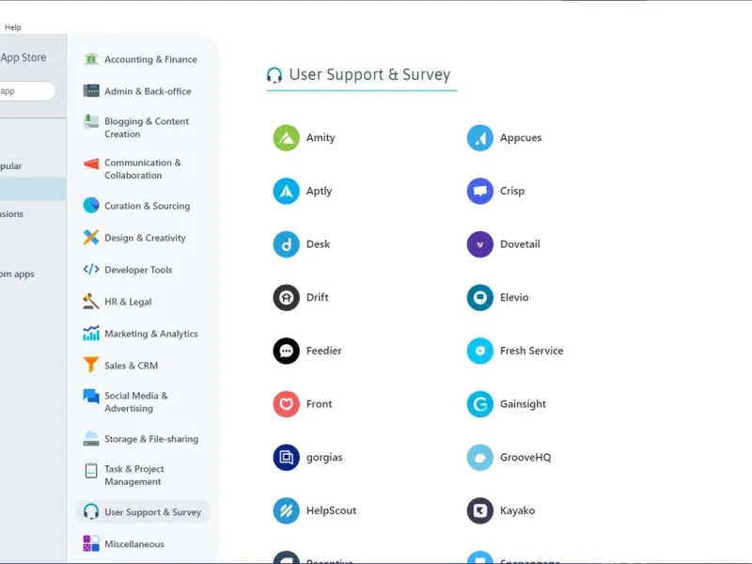Pick the GrooveHQ app icon
Viewport: 752px width, 564px height.
tap(480, 457)
